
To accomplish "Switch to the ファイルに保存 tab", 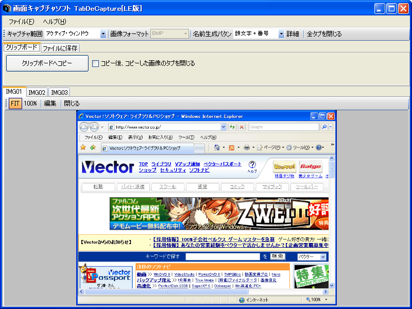I will click(60, 48).
